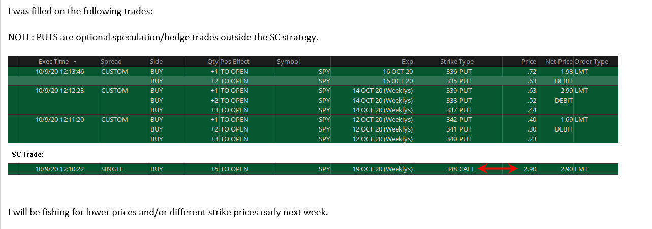Click the Order Type column header
This screenshot has width=652, height=229.
(x=591, y=62)
